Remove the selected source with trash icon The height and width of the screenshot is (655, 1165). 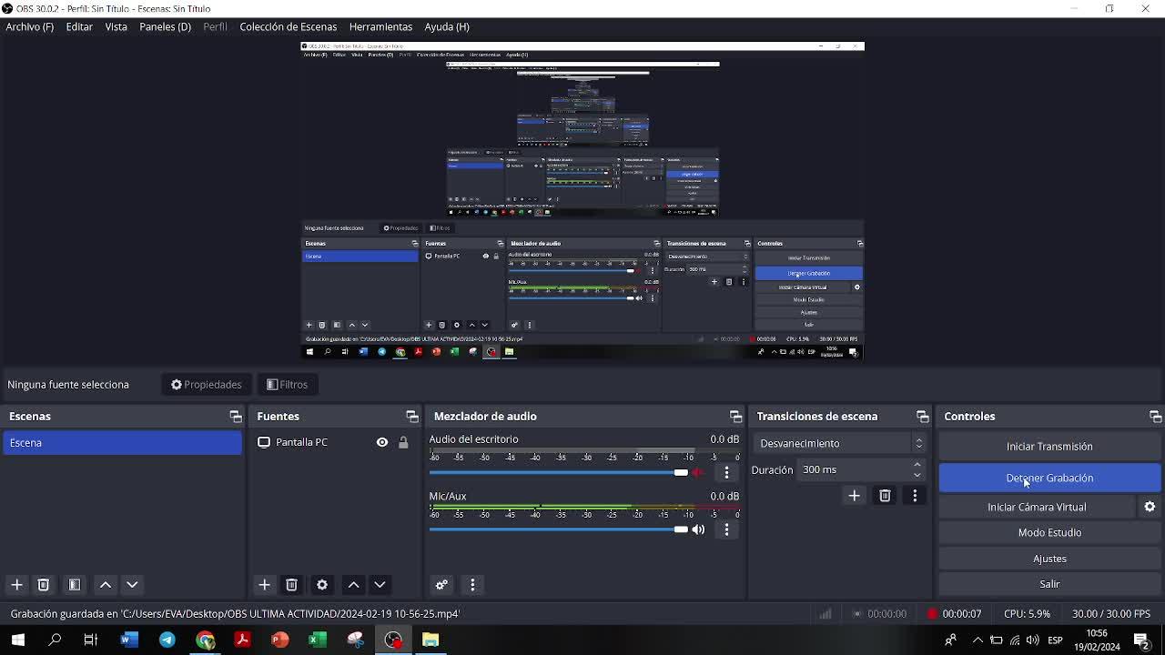coord(291,585)
